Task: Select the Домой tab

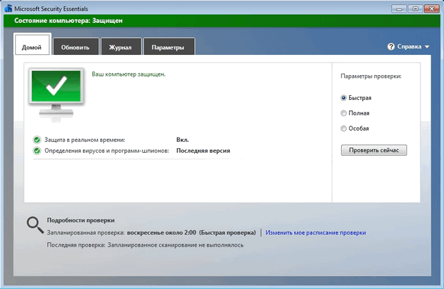Action: tap(32, 47)
